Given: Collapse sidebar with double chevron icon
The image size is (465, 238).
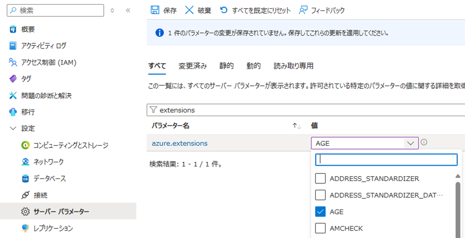Looking at the screenshot, I should 128,10.
